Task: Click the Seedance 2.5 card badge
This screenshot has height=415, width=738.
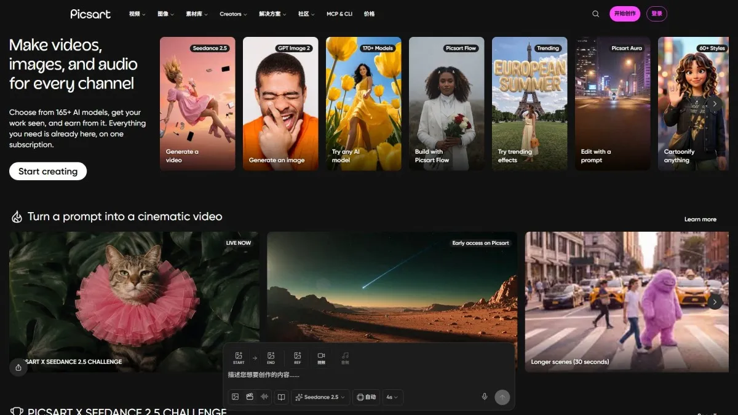Action: [210, 48]
